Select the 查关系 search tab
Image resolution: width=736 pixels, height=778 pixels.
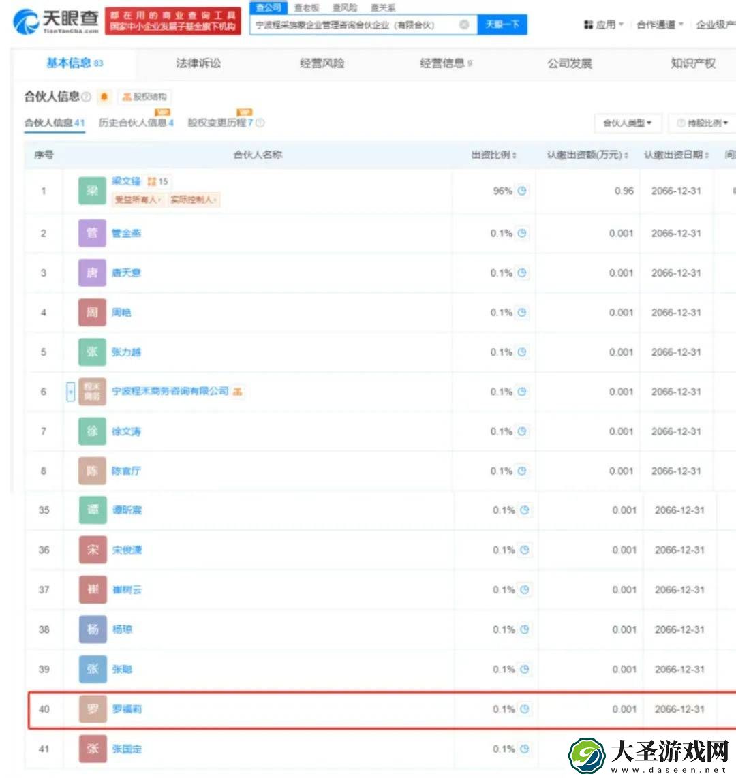tap(383, 7)
